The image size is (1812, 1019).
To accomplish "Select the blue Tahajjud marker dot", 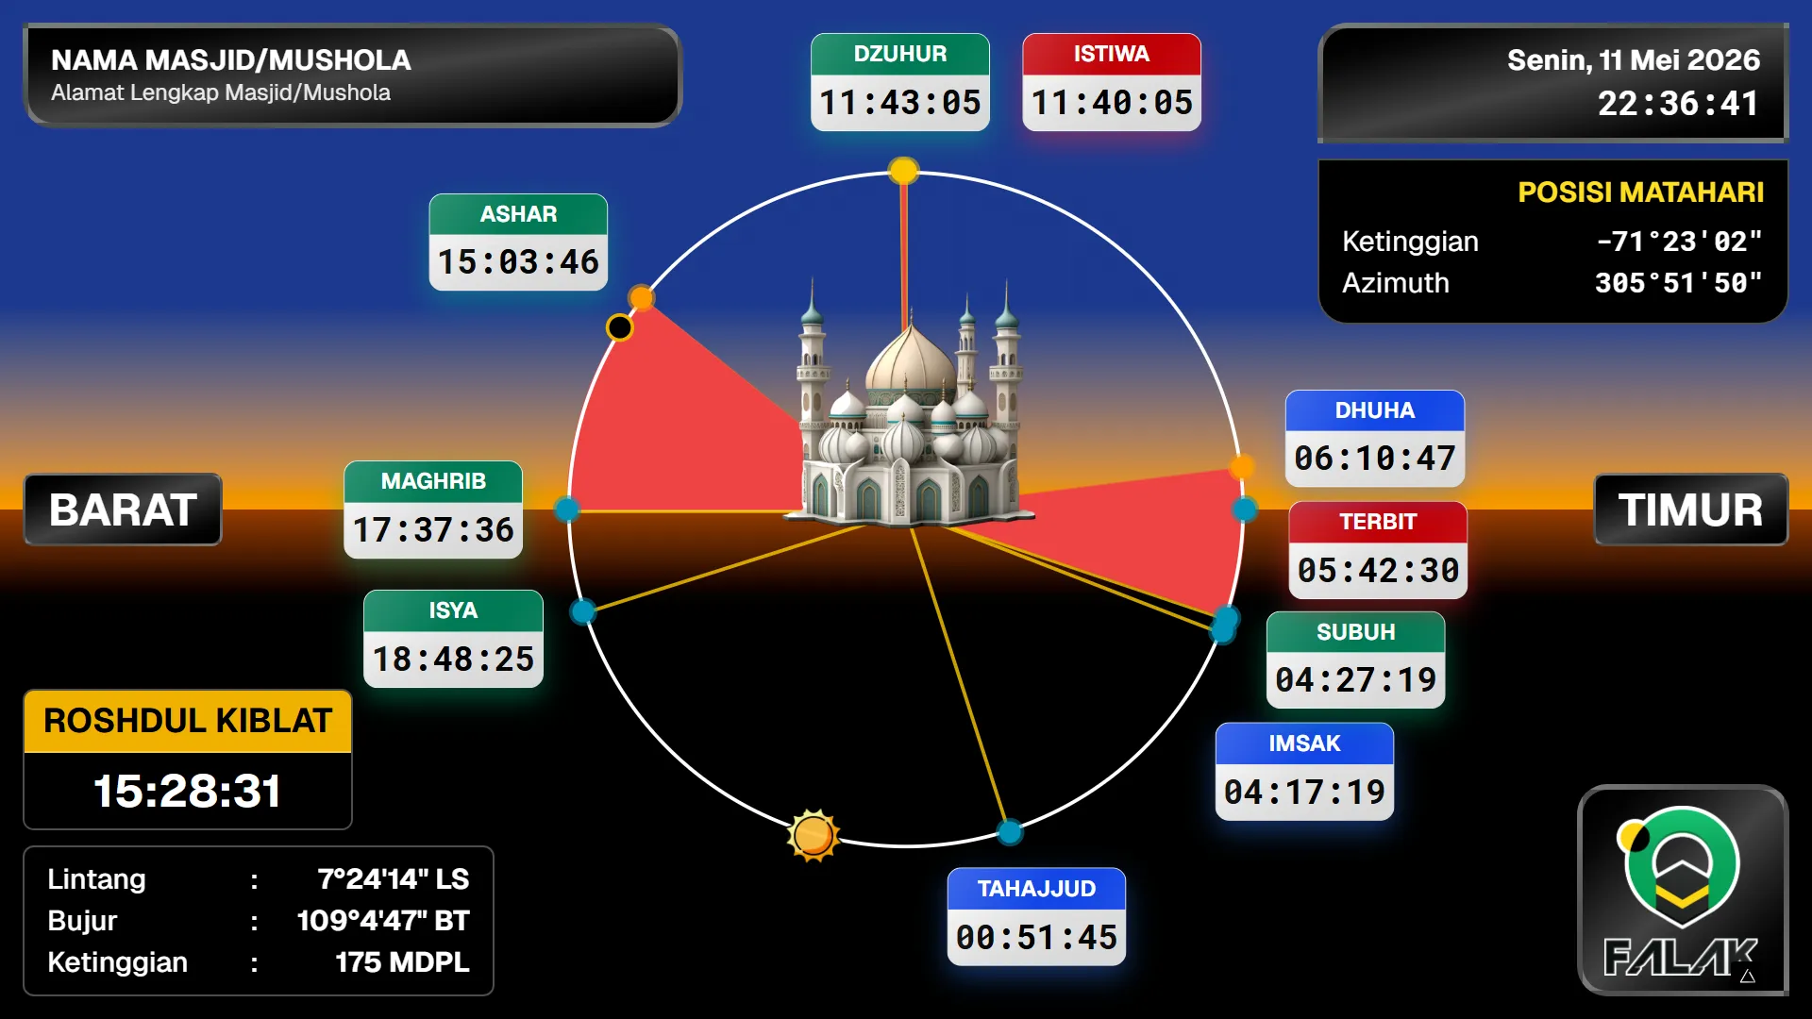I will (x=1010, y=832).
